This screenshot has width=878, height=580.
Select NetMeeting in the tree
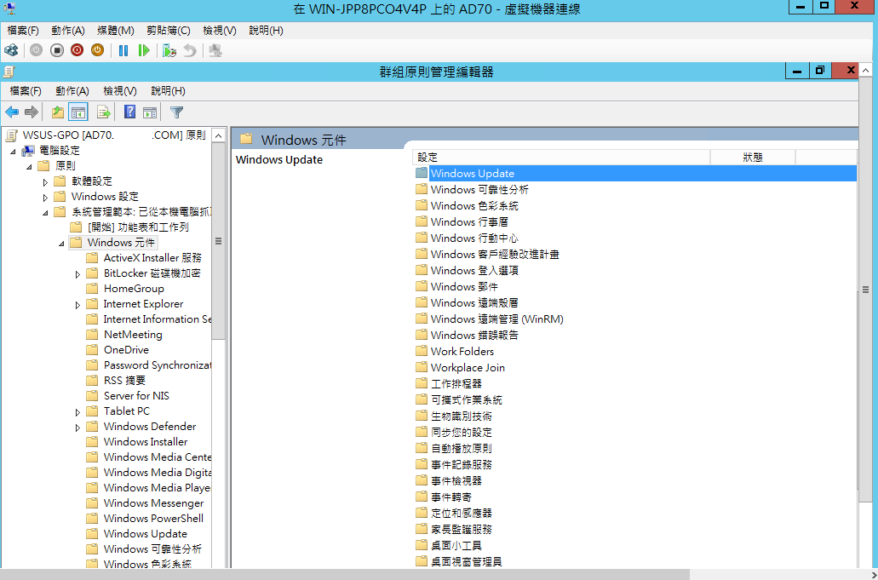133,334
